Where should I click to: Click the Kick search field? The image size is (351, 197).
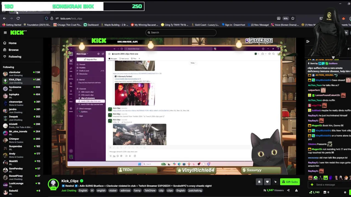tap(181, 33)
